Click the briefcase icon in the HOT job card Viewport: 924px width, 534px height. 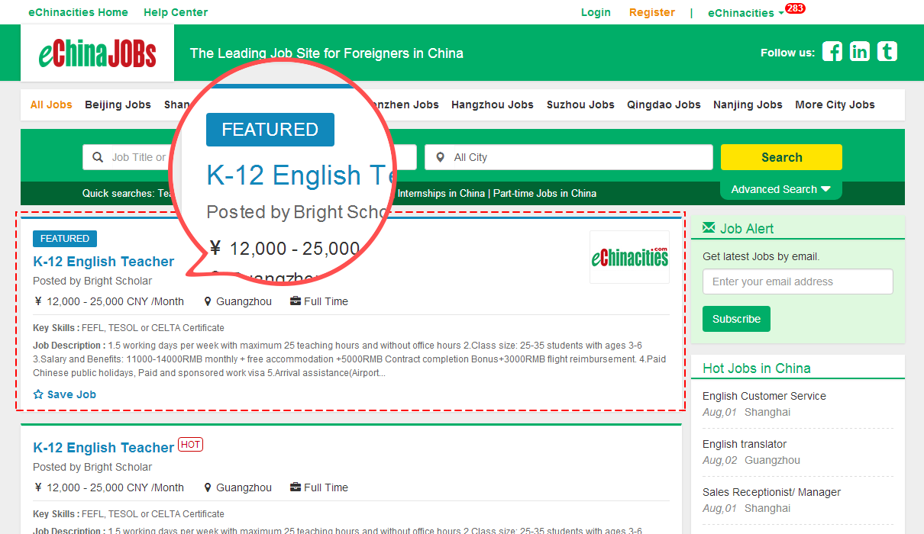point(296,487)
